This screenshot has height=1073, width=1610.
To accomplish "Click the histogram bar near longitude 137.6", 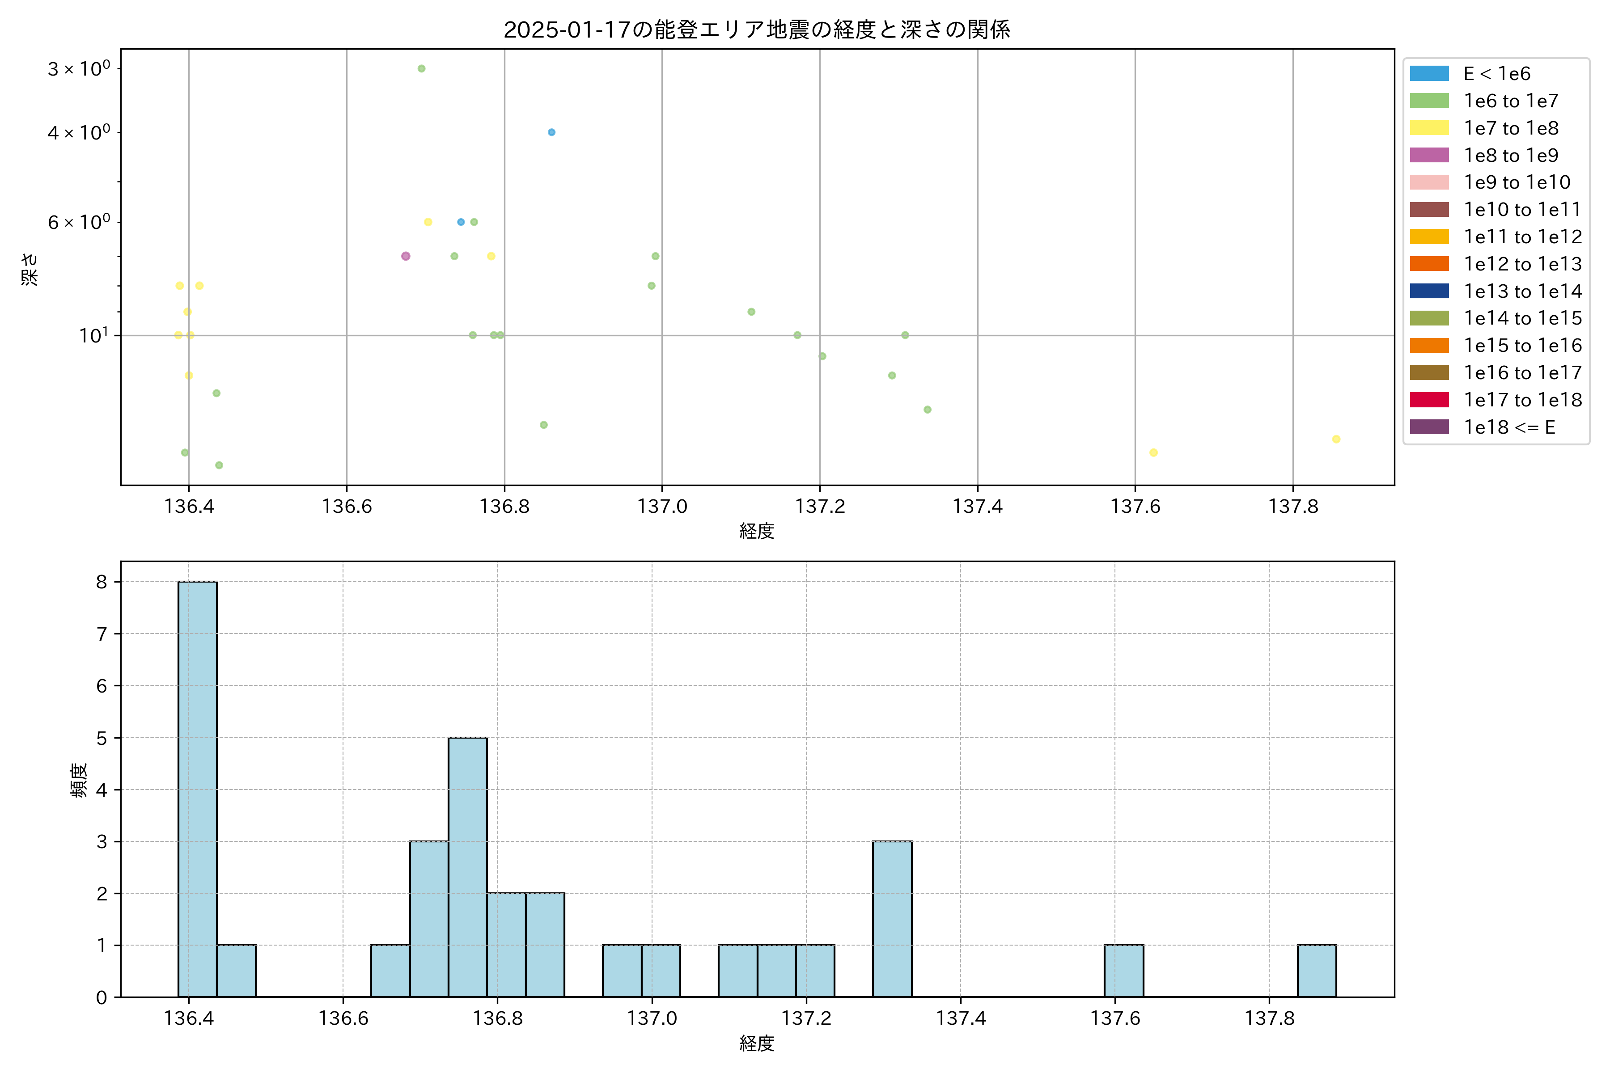I will point(1123,970).
